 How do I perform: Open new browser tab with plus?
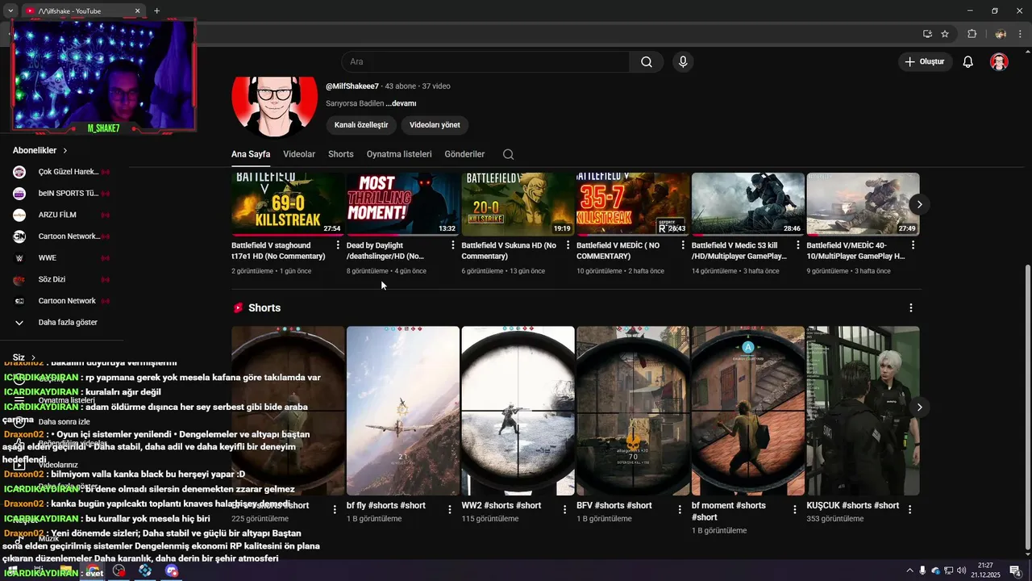tap(156, 11)
